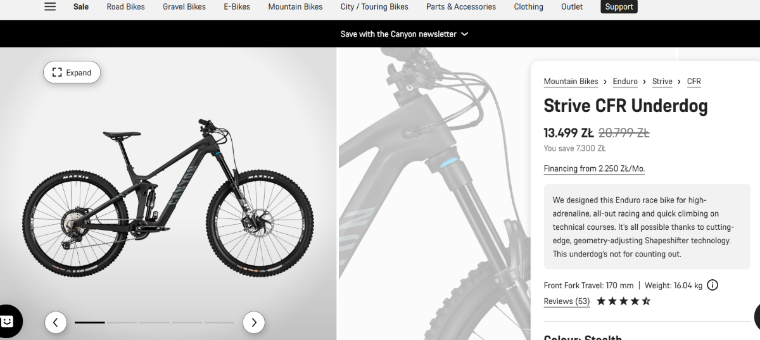Open the E-Bikes menu

pos(237,7)
